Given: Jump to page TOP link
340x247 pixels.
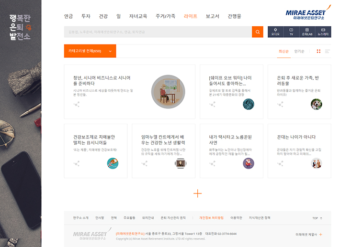Looking at the screenshot, I should tap(317, 218).
